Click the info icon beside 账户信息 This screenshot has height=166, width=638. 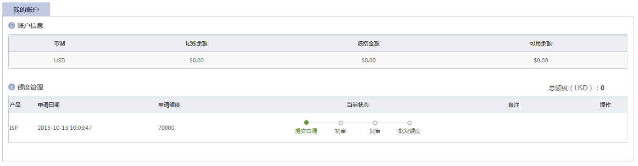(x=12, y=26)
